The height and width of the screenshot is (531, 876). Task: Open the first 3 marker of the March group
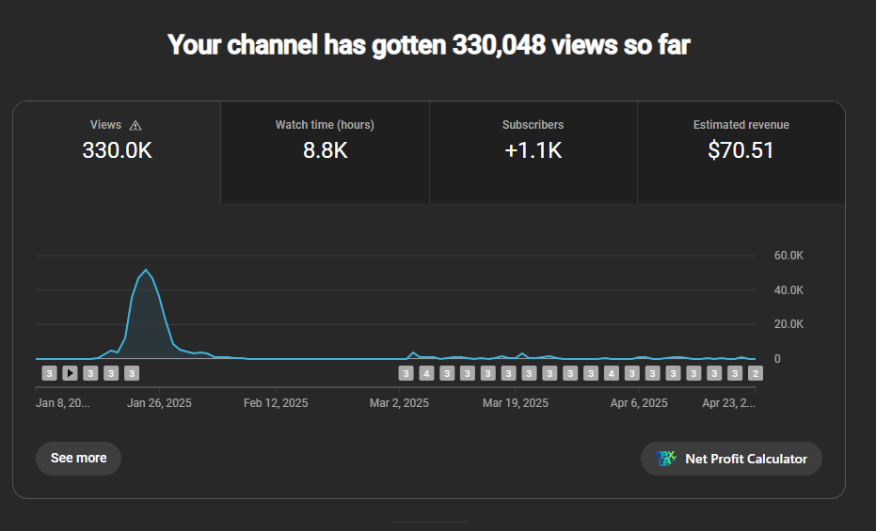pos(406,373)
